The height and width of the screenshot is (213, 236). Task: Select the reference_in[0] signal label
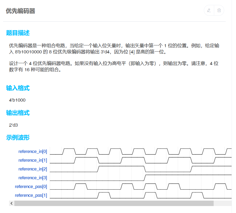[33, 151]
